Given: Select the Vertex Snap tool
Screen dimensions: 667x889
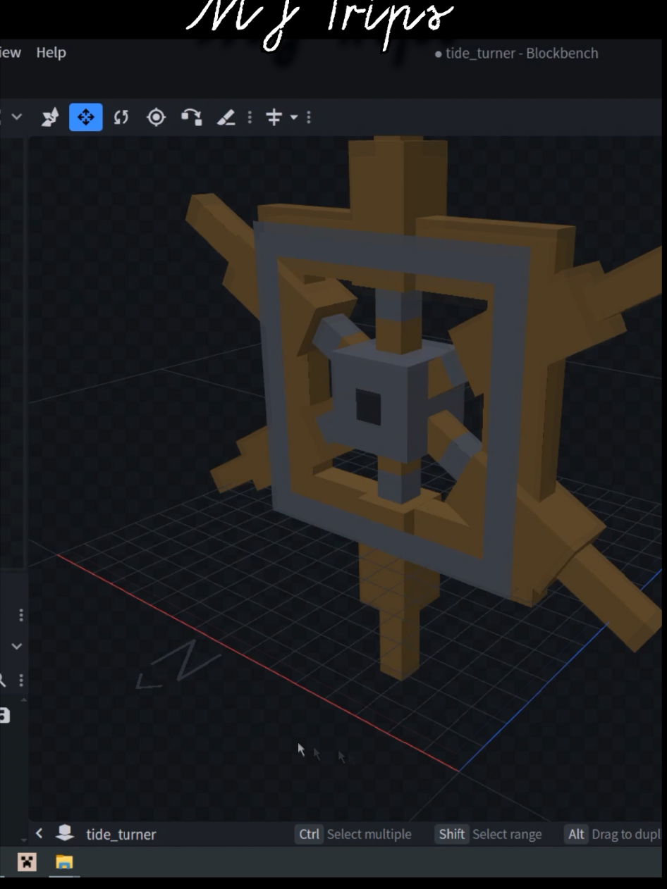Looking at the screenshot, I should tap(190, 117).
